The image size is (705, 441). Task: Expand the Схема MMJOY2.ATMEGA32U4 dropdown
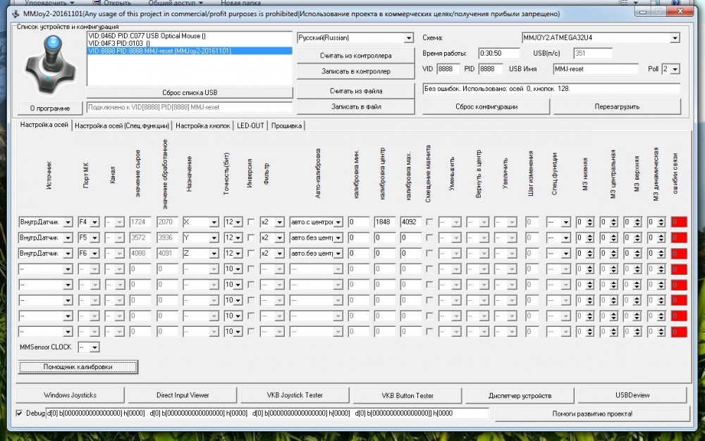[x=675, y=38]
